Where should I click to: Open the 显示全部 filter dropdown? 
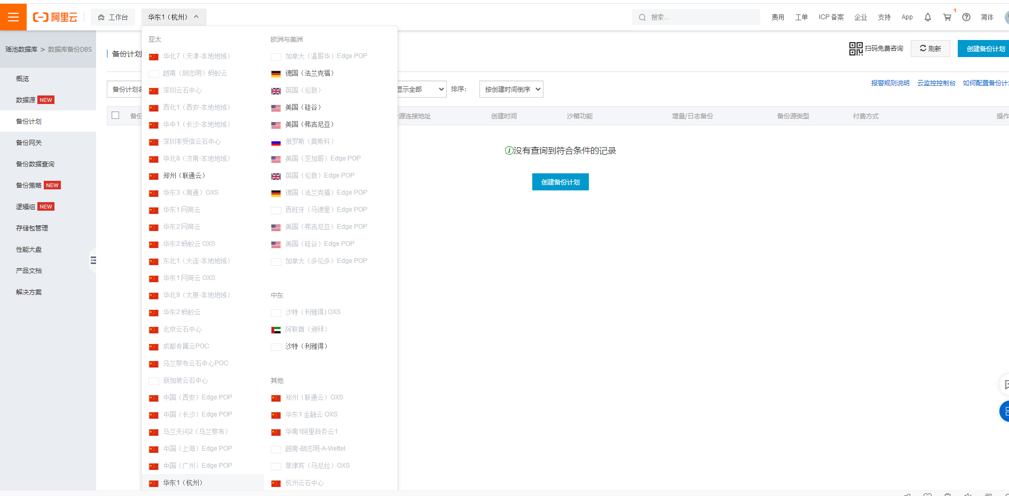point(421,89)
